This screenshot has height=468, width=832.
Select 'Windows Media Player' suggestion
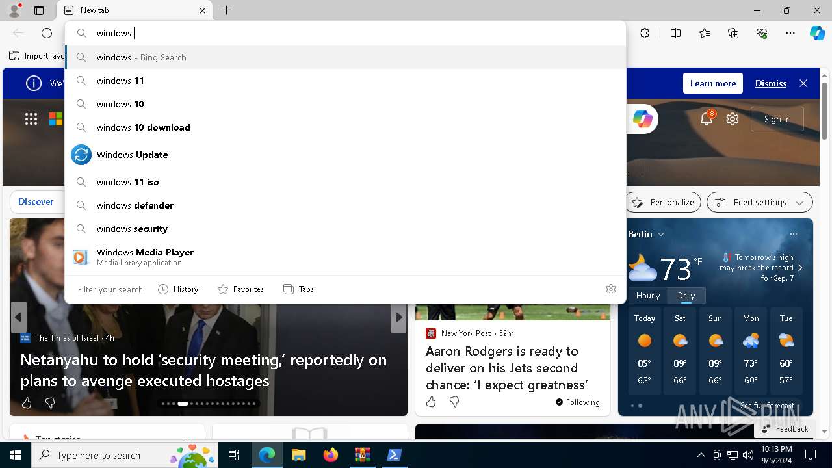[x=346, y=257]
